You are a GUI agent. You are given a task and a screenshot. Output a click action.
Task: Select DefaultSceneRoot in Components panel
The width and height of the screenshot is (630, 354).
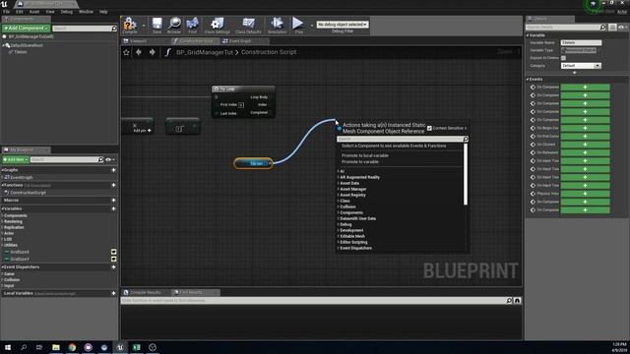pos(27,45)
